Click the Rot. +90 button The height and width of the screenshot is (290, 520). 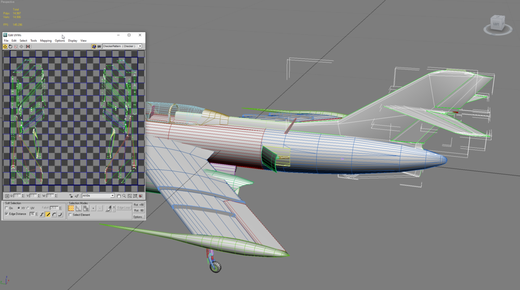pyautogui.click(x=139, y=205)
